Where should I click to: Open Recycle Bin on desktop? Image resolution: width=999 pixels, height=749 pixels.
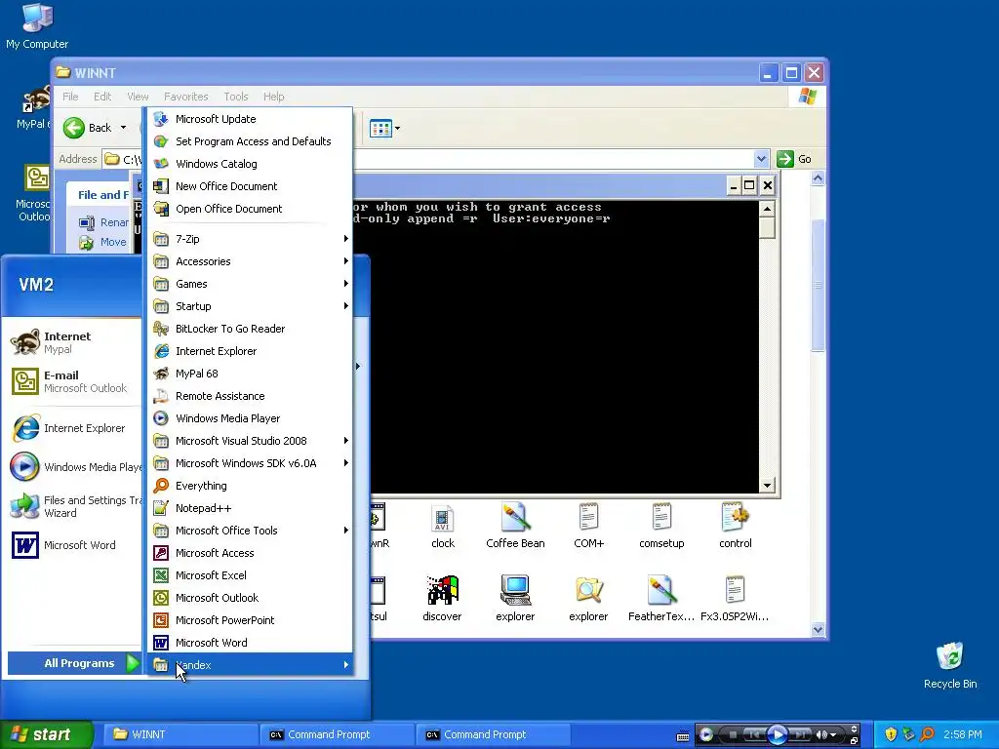click(x=950, y=665)
